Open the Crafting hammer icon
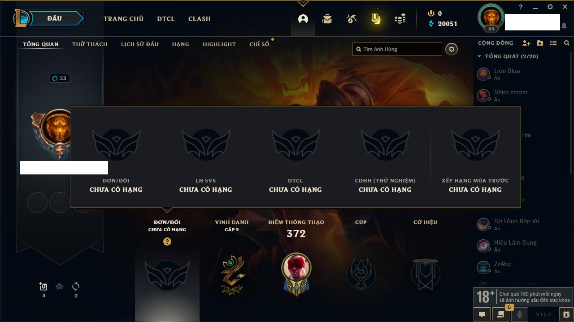The image size is (574, 322). 352,19
